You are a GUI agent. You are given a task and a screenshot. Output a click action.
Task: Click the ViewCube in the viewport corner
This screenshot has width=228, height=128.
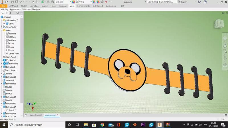click(219, 24)
